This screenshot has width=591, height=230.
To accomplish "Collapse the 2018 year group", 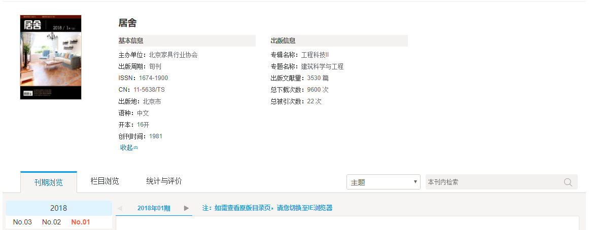I will (x=58, y=208).
